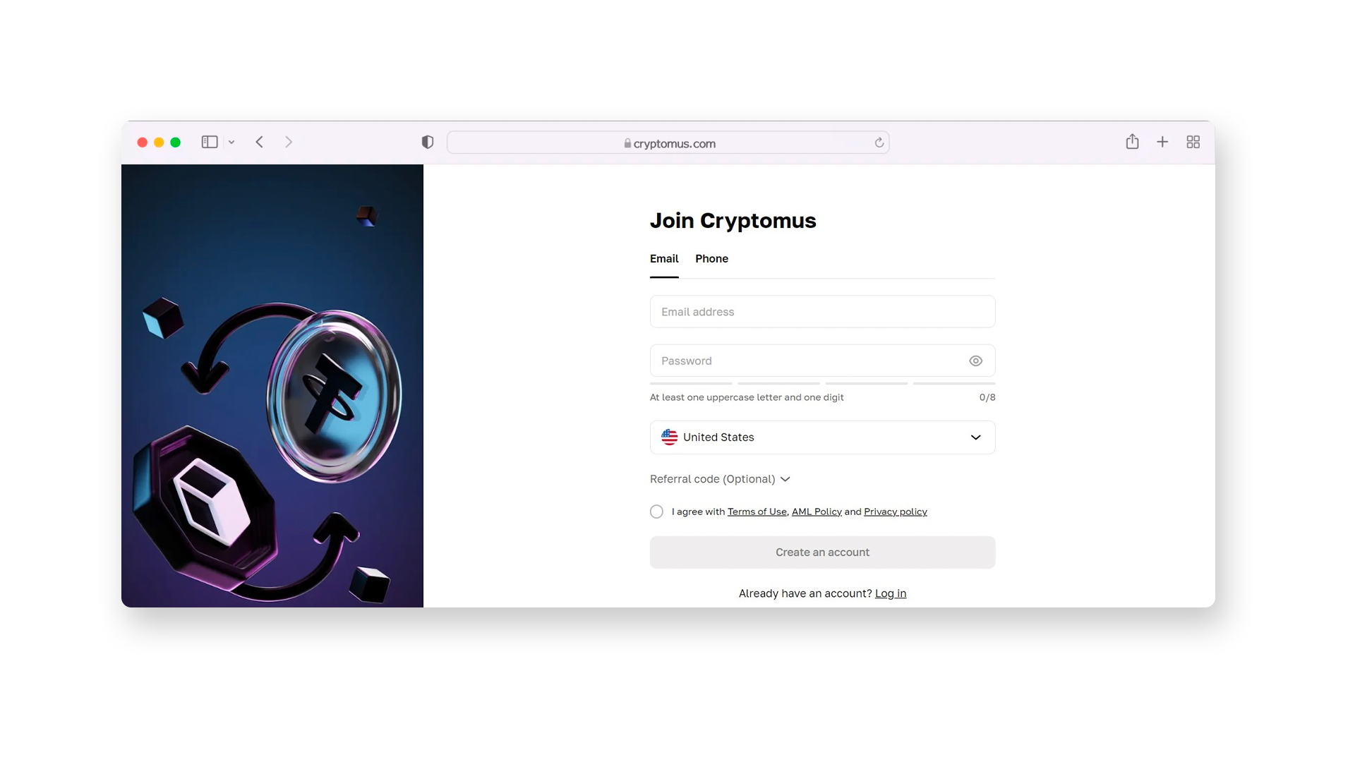Open a new tab with plus icon
This screenshot has width=1355, height=762.
(1162, 142)
